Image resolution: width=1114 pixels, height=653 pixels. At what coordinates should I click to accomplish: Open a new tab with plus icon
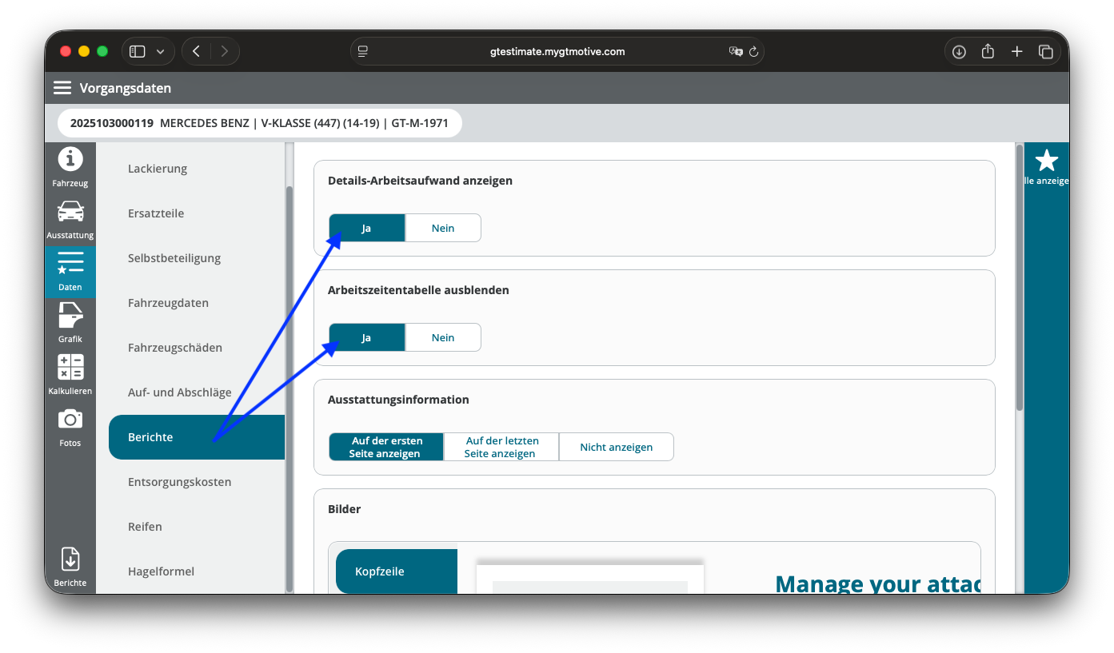point(1016,51)
